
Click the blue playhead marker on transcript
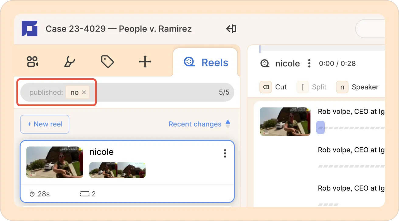coord(321,127)
